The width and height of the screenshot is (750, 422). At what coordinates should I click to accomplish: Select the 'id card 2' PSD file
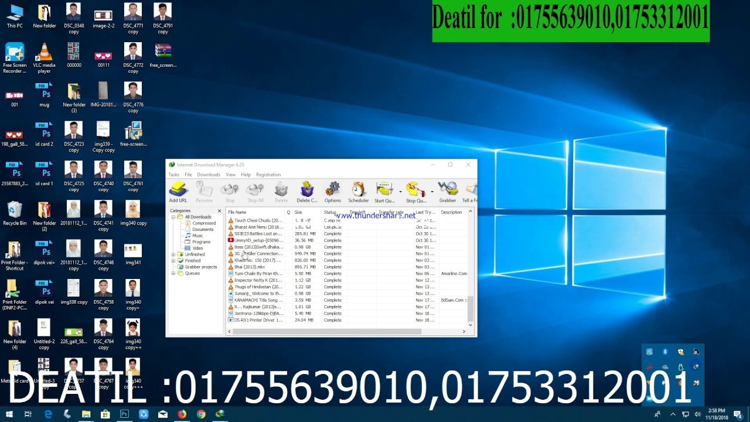tap(44, 134)
